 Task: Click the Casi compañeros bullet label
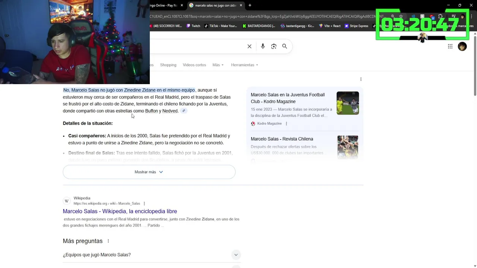[87, 136]
